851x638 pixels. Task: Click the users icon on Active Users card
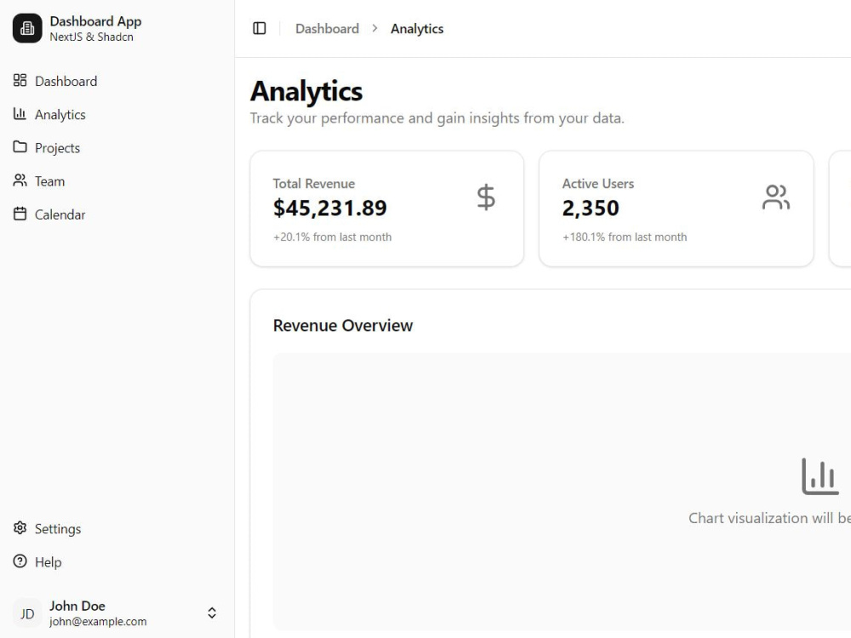click(775, 197)
